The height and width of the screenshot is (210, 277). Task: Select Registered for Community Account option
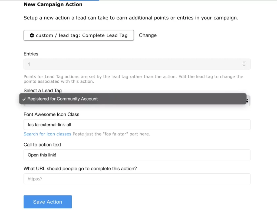133,99
